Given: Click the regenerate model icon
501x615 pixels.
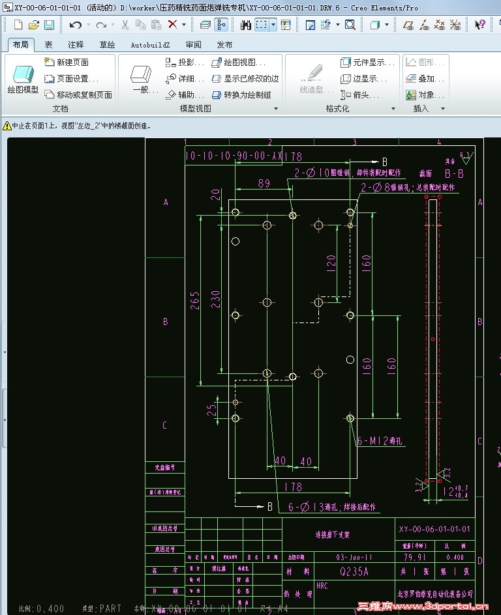Looking at the screenshot, I should point(326,25).
